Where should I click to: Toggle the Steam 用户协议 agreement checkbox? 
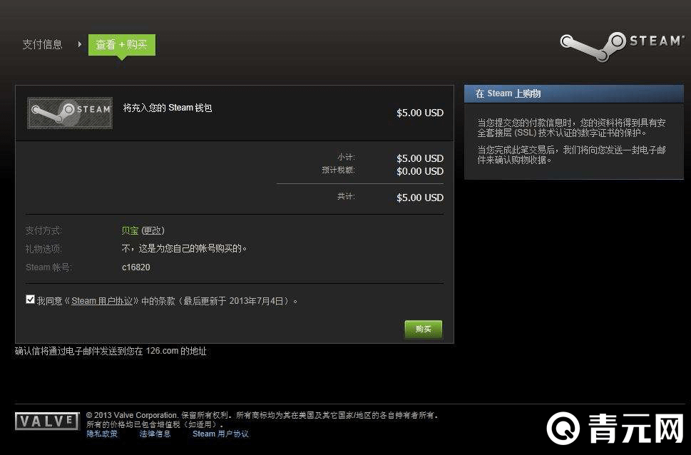[30, 300]
